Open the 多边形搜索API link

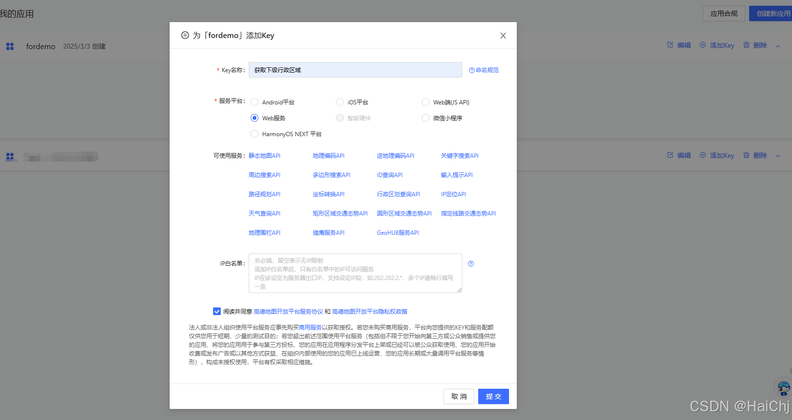332,175
